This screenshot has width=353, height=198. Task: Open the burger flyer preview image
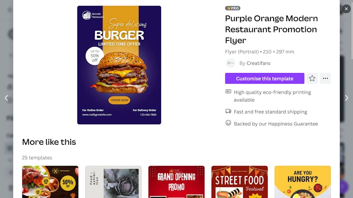119,65
